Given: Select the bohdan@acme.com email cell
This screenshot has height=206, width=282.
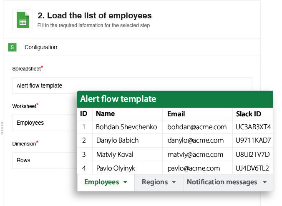Looking at the screenshot, I should pos(197,127).
